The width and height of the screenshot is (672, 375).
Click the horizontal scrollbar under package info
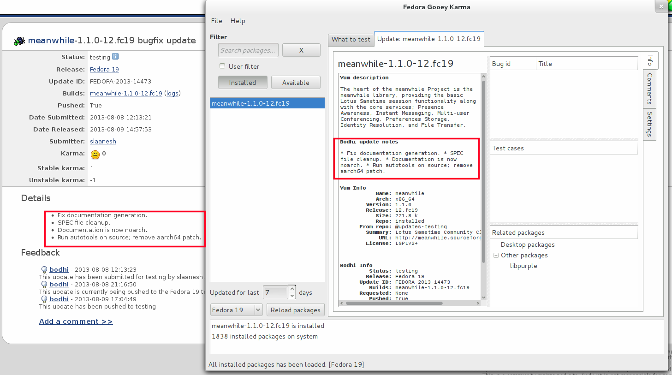[394, 304]
